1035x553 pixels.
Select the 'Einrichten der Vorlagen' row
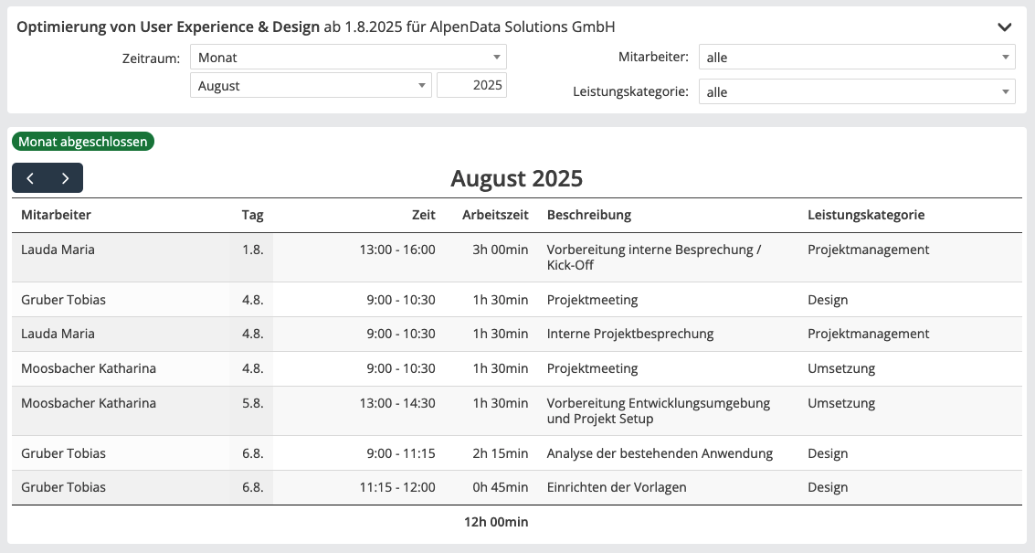tap(616, 487)
